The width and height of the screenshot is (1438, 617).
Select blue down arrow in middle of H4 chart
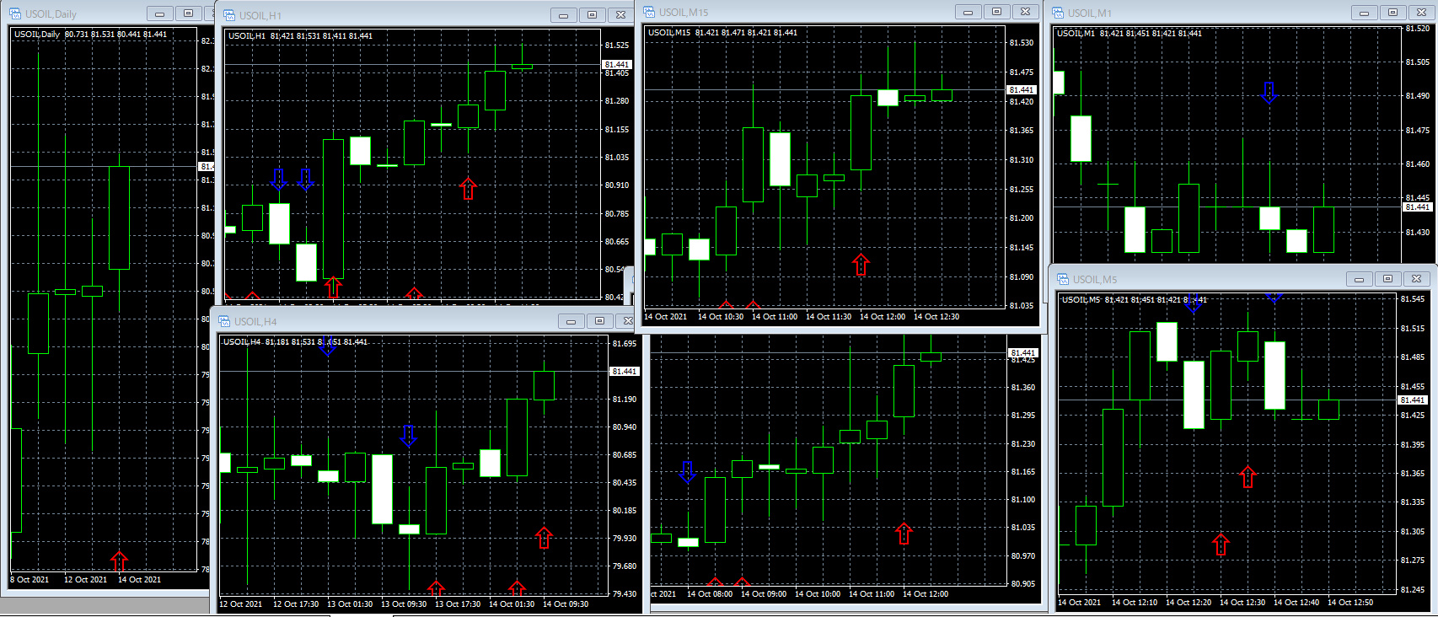pos(408,436)
